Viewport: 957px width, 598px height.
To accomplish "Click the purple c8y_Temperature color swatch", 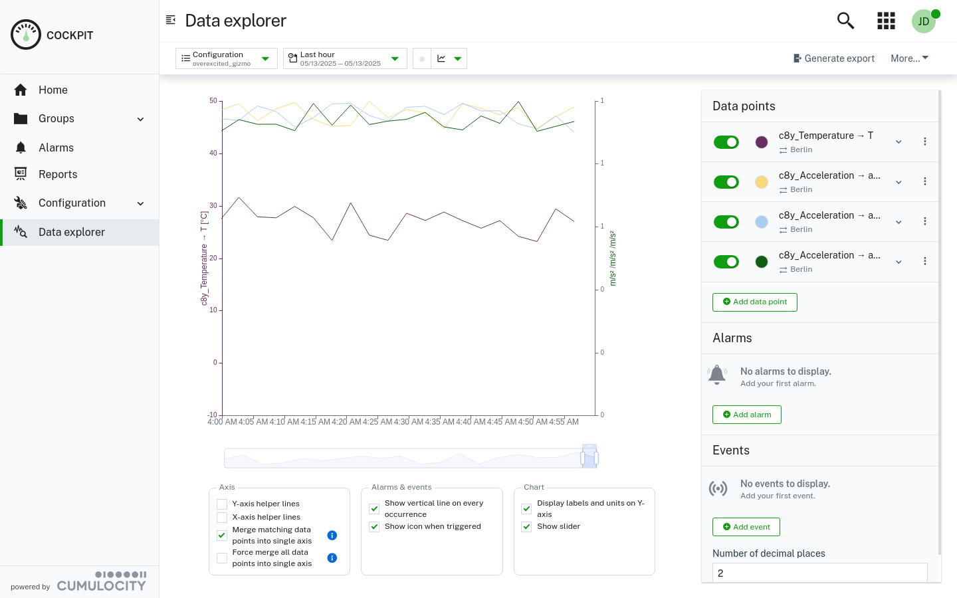I will pos(762,142).
